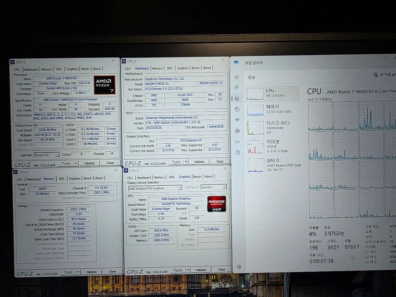Select Performance page icon in Task Manager sidebar
This screenshot has height=297, width=396.
tap(237, 99)
